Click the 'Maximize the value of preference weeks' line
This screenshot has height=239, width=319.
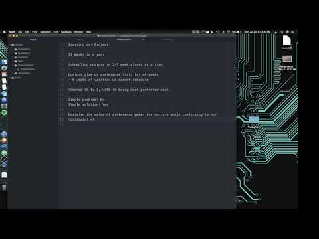point(142,114)
